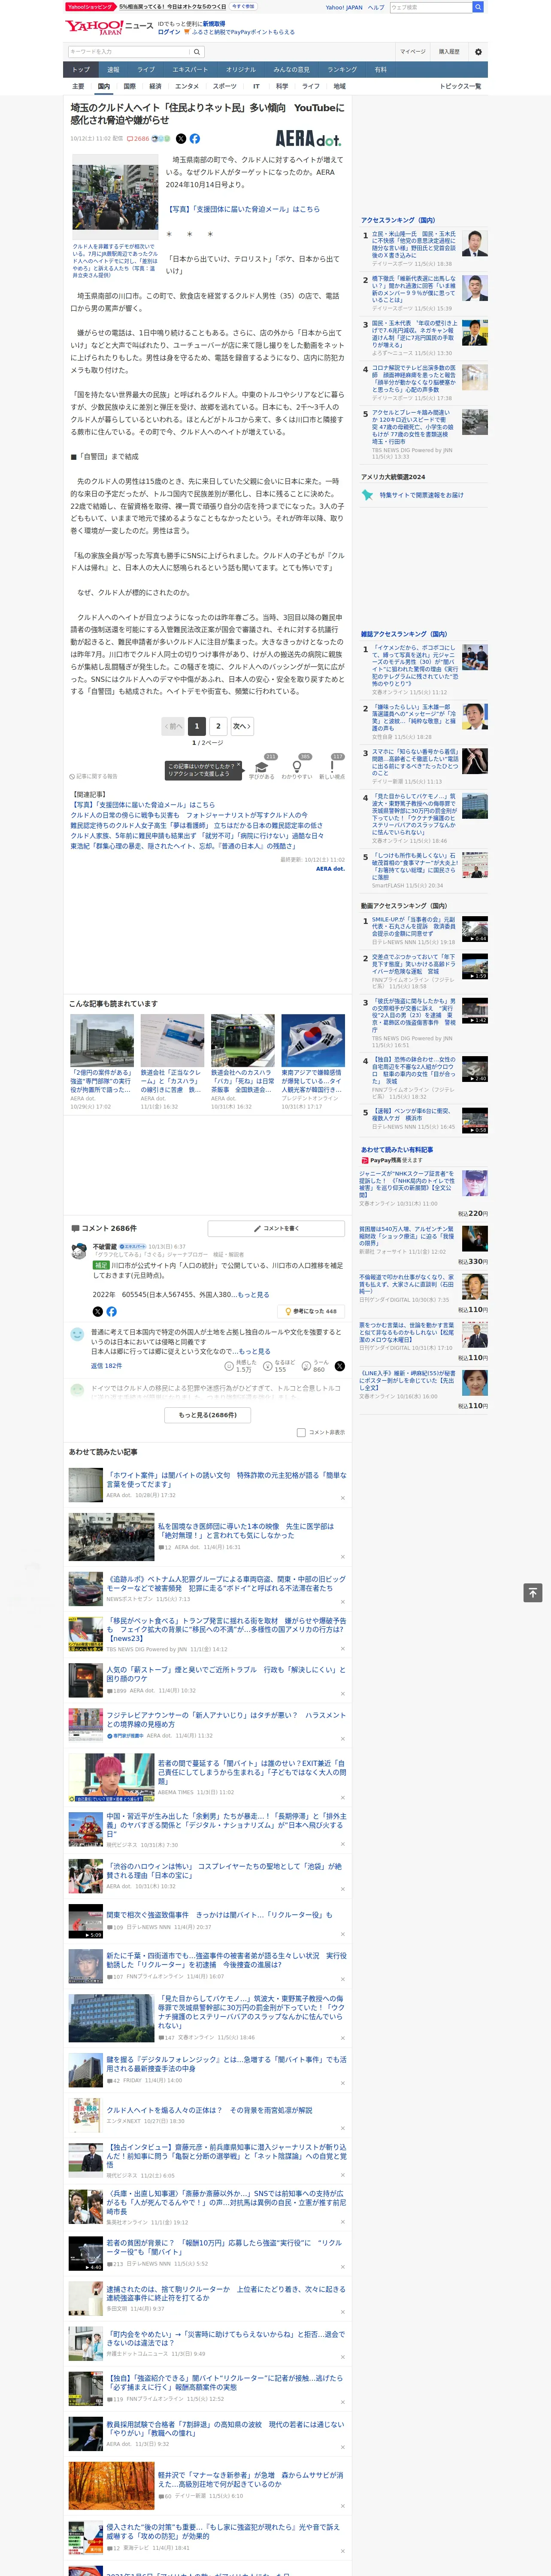This screenshot has width=551, height=2576.
Task: React with 学びがある graduation cap icon
Action: coord(262,767)
